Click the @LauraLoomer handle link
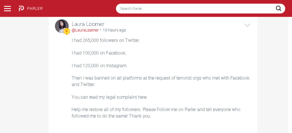This screenshot has width=292, height=133. (85, 30)
